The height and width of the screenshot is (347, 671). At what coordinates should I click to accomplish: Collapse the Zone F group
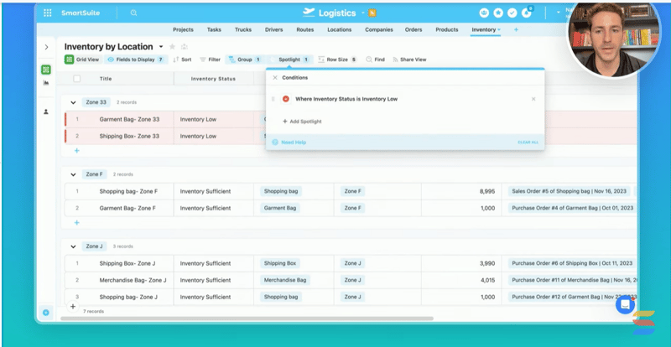(73, 174)
